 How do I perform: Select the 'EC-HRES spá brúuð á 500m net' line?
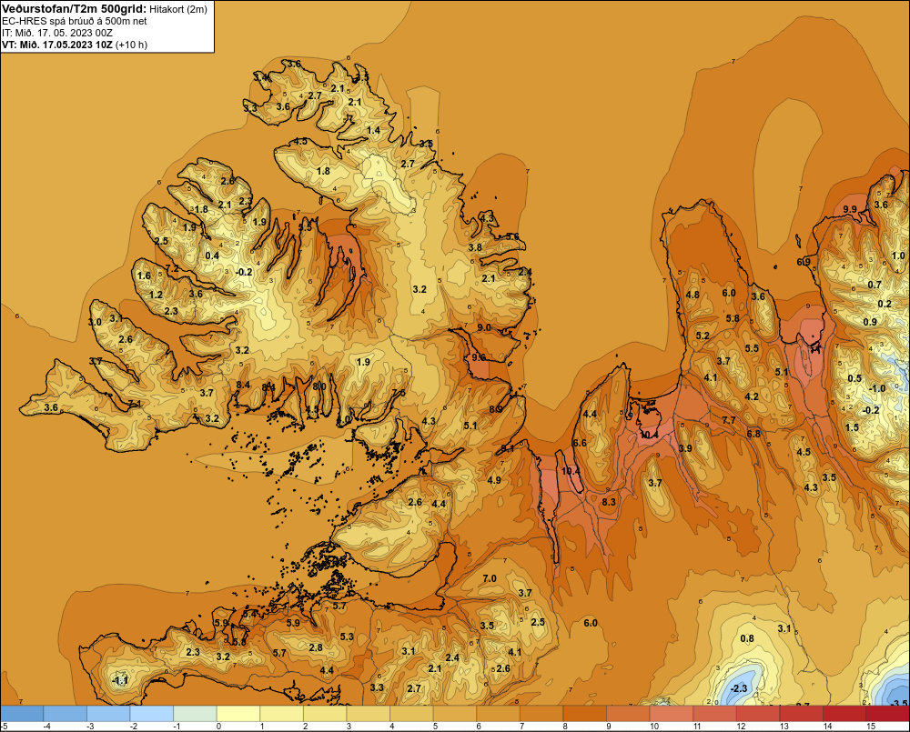coord(75,21)
